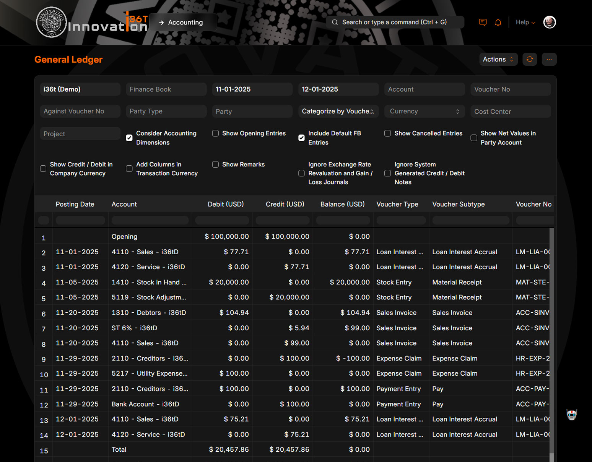Enable Show Opening Entries checkbox

(x=216, y=133)
